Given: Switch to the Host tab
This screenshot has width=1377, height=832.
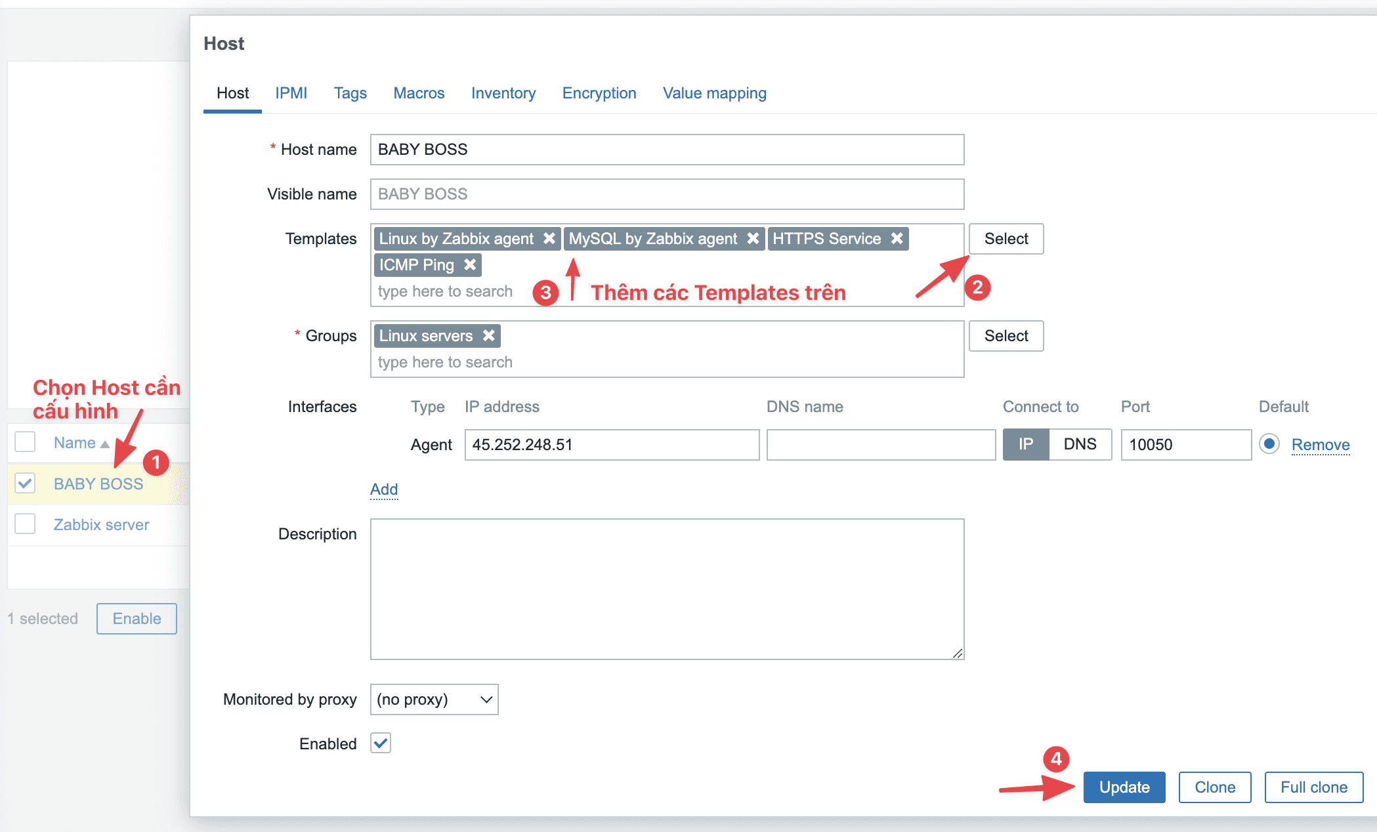Looking at the screenshot, I should pyautogui.click(x=232, y=93).
